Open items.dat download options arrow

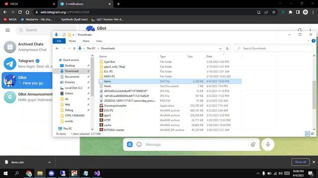tap(50, 162)
